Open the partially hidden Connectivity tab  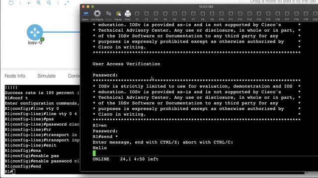[74, 76]
